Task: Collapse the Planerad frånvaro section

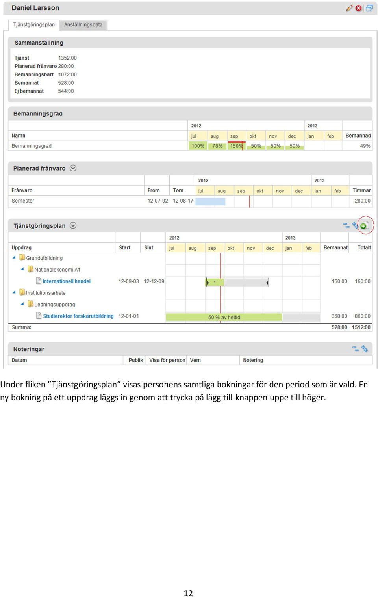Action: click(x=73, y=168)
